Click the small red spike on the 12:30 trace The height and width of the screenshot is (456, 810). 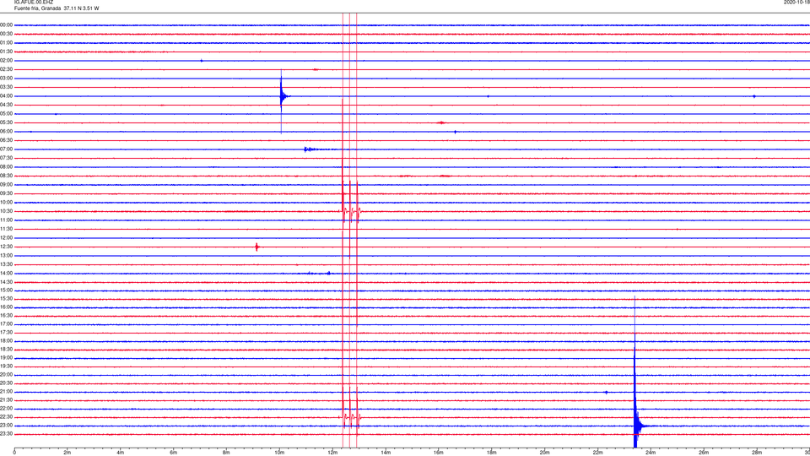256,247
